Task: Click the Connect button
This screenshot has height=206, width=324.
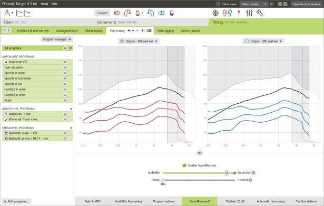Action: (102, 13)
